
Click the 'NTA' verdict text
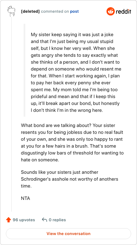(25, 198)
